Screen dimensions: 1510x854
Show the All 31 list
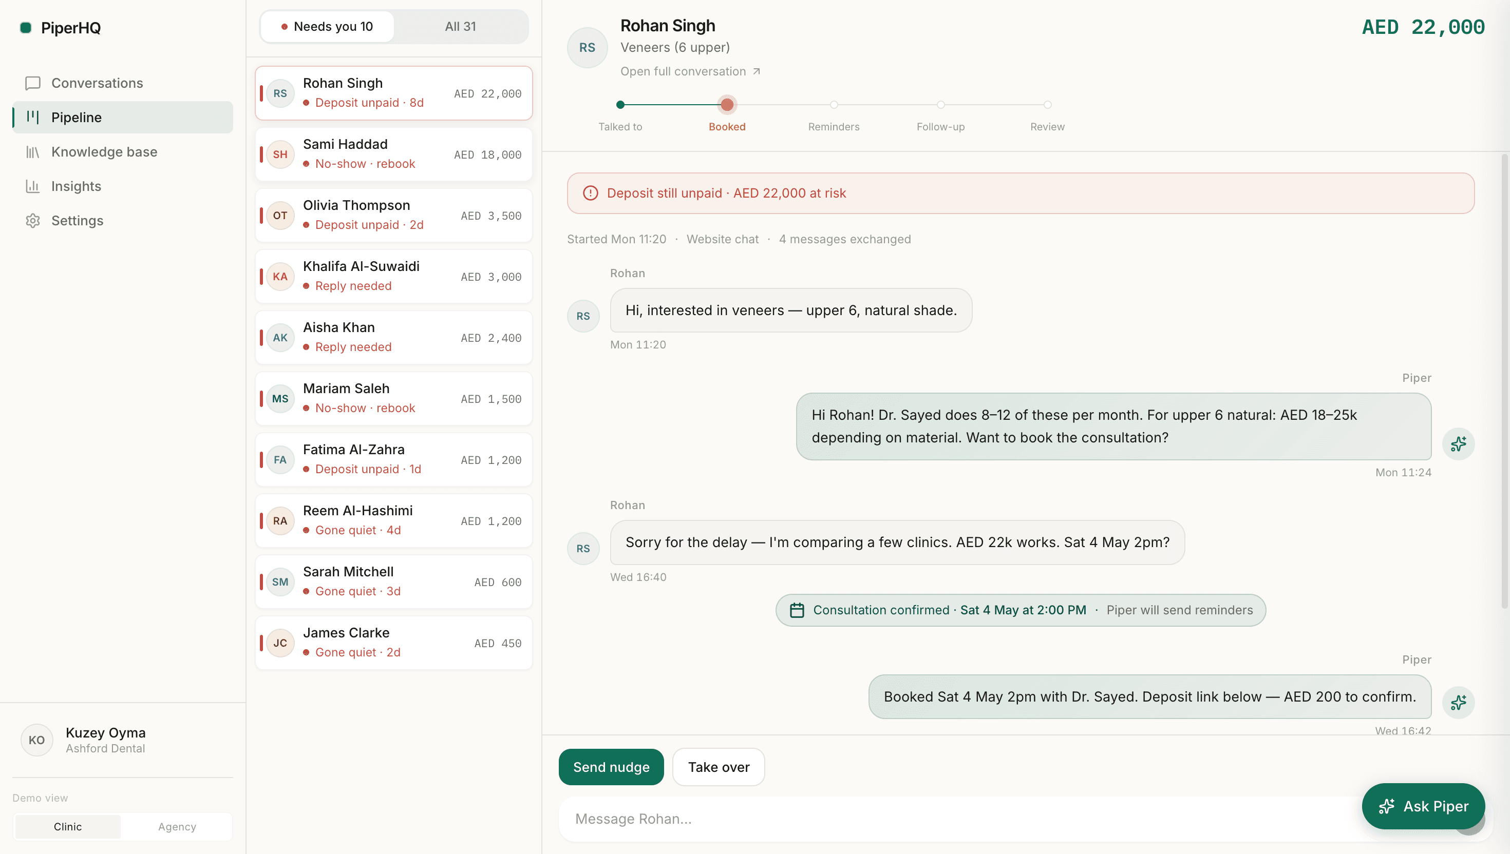tap(460, 26)
